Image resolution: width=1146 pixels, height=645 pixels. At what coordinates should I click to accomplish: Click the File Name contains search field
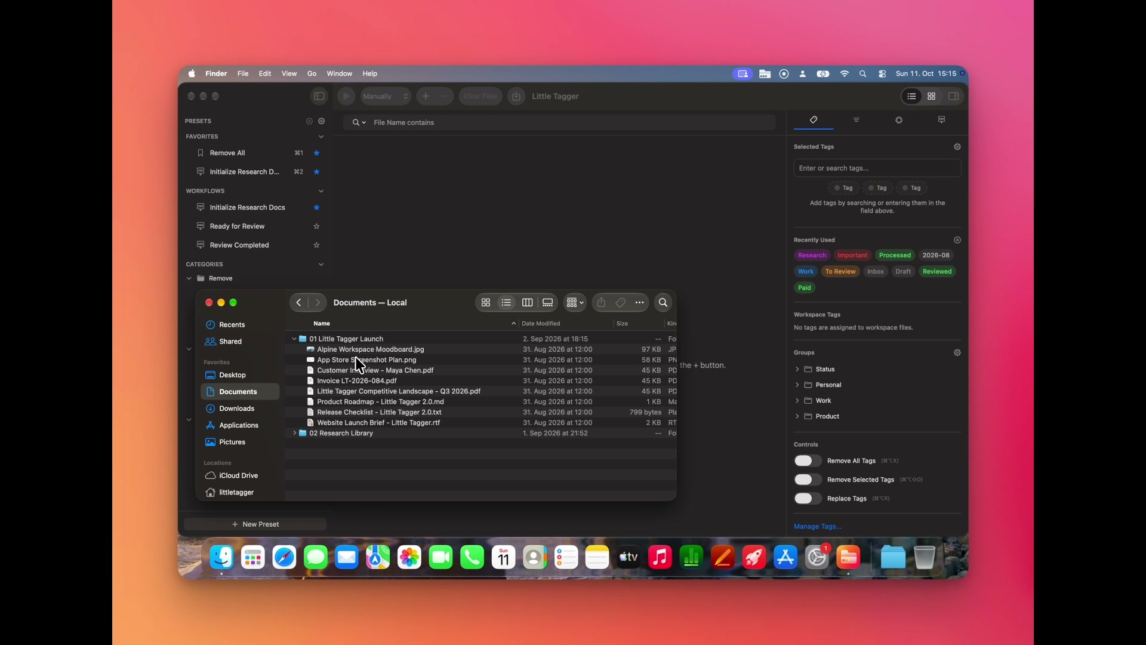[559, 123]
